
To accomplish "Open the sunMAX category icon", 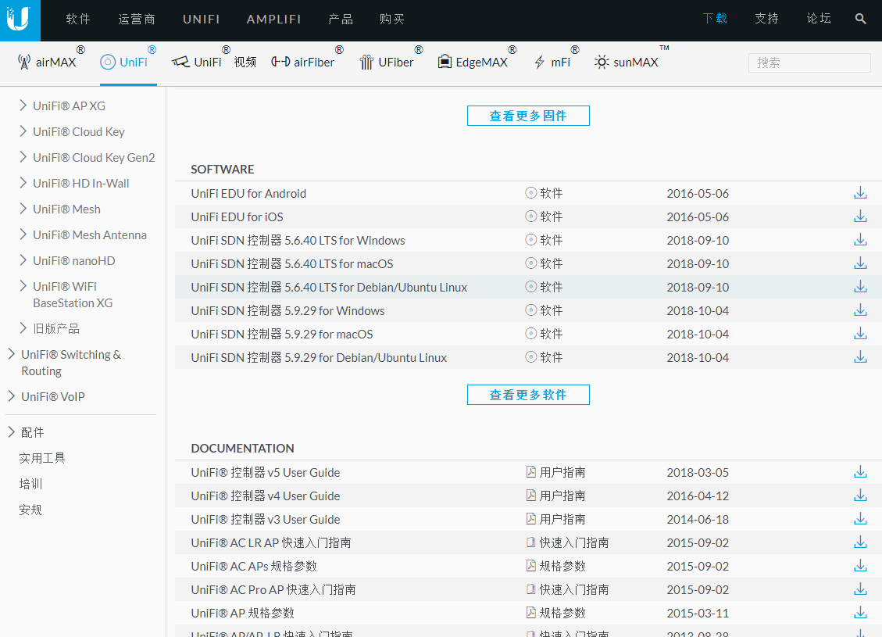I will pos(600,61).
